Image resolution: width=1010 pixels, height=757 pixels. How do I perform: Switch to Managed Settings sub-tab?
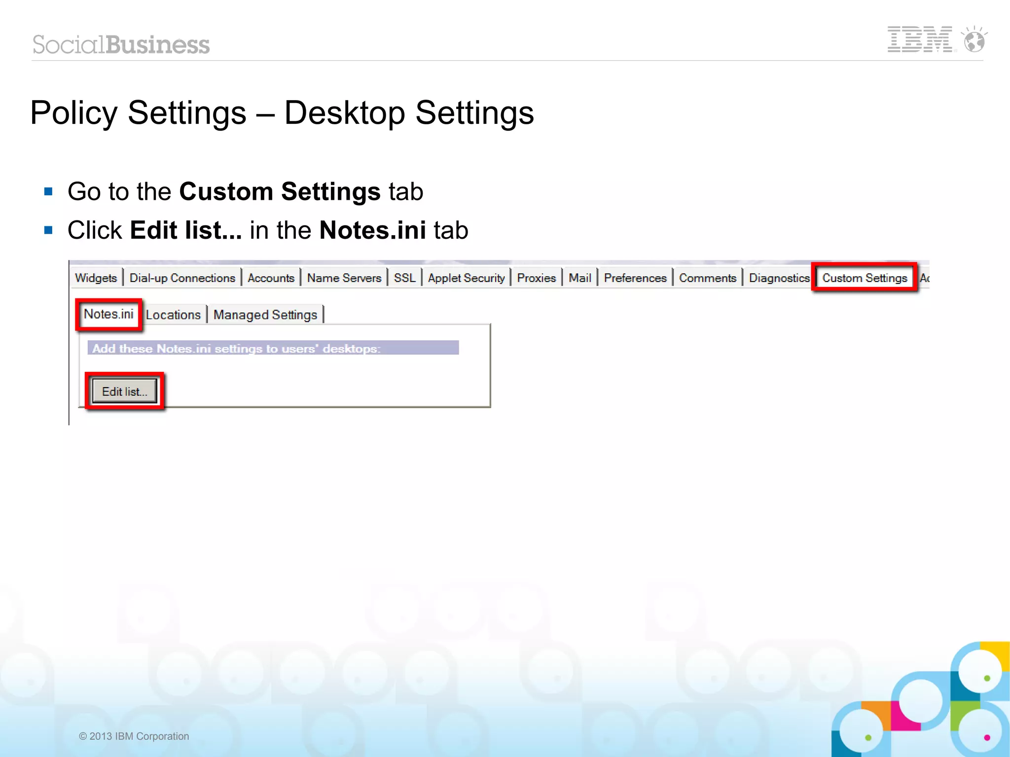tap(265, 315)
